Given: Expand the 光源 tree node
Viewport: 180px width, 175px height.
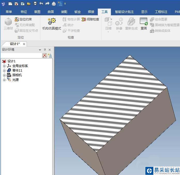Looking at the screenshot, I should 4,80.
